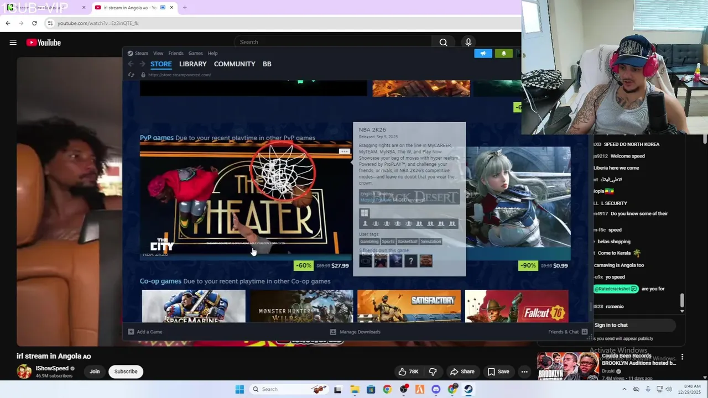View site information icon in address bar
This screenshot has width=708, height=398.
click(x=50, y=23)
